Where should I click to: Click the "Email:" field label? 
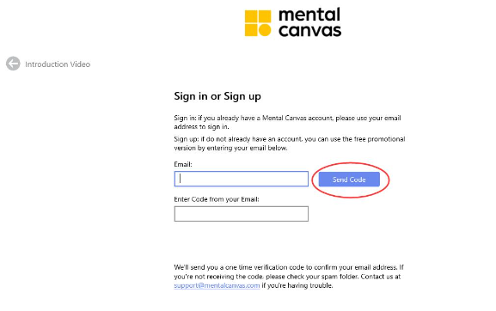click(183, 164)
